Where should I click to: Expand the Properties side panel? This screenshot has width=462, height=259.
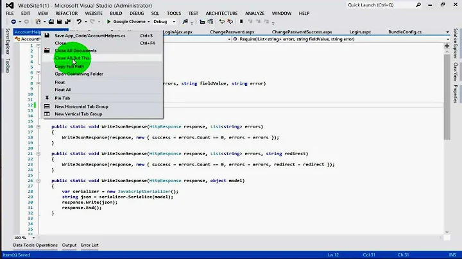click(x=456, y=94)
